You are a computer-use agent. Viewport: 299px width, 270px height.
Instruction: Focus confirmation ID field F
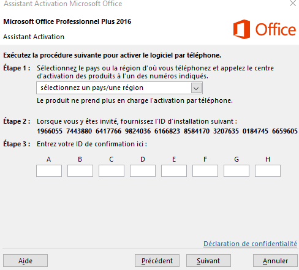[205, 171]
